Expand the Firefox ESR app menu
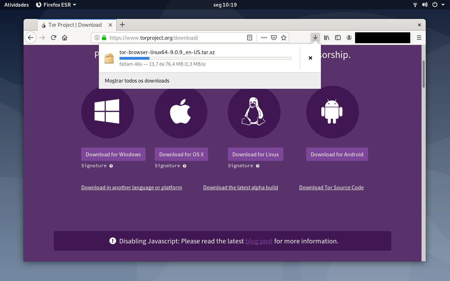 (56, 5)
